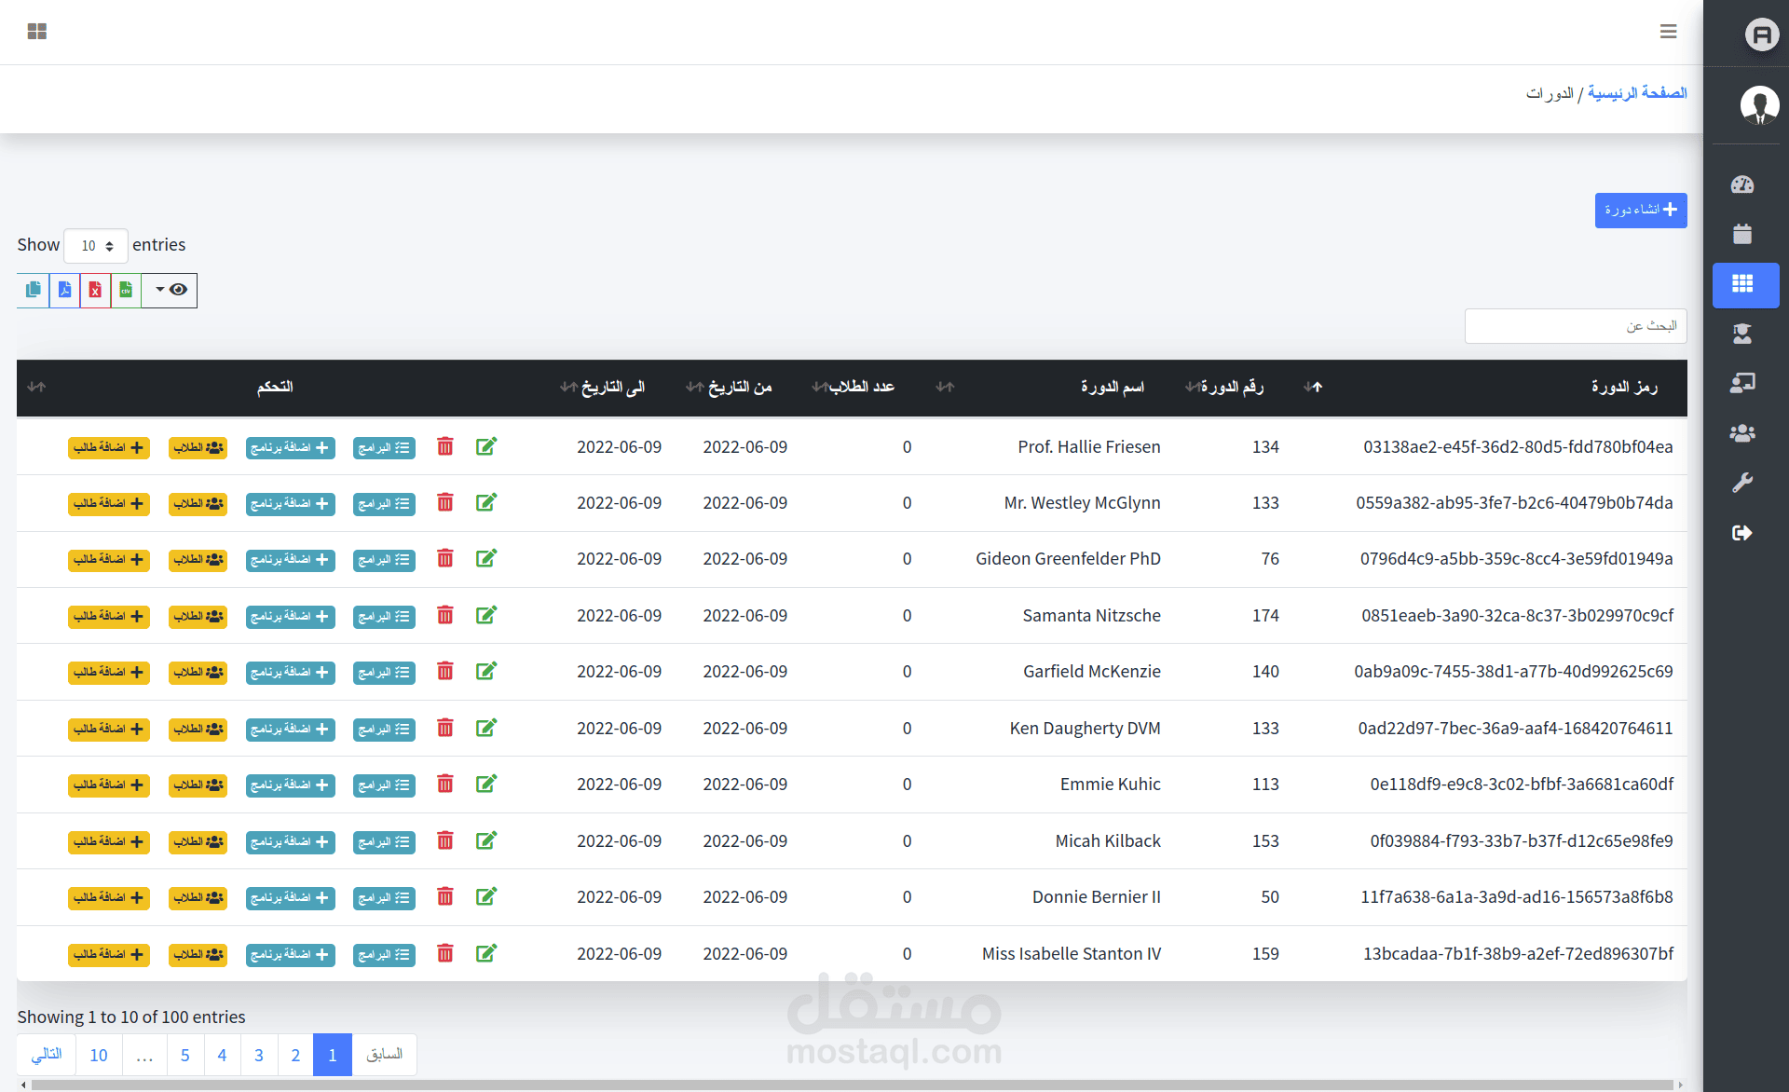Copy table data to clipboard
This screenshot has width=1789, height=1092.
click(33, 290)
